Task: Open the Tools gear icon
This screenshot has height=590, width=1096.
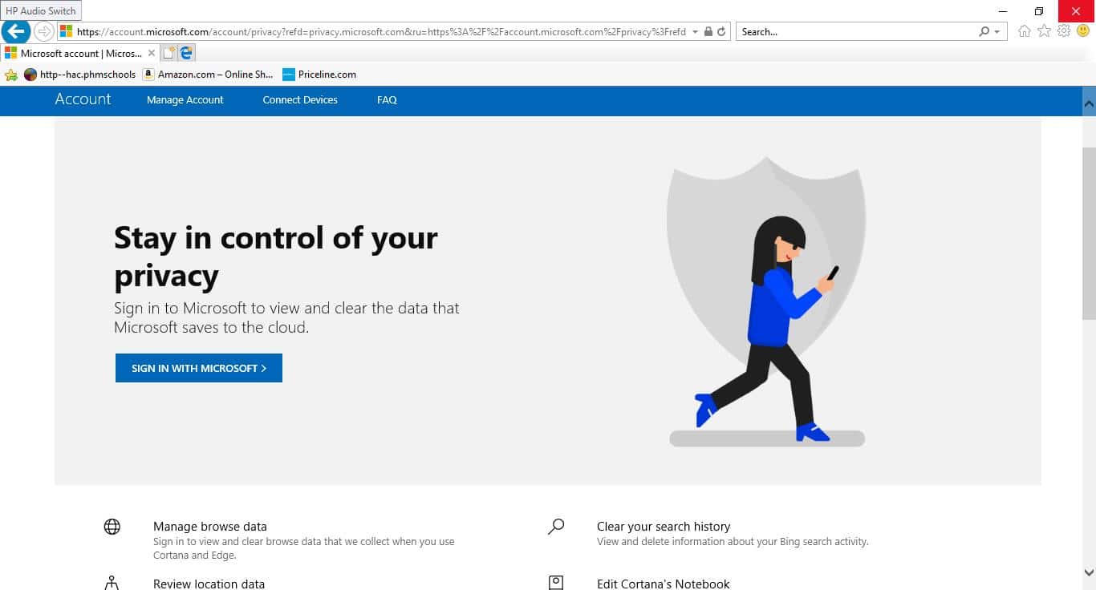Action: (1064, 31)
